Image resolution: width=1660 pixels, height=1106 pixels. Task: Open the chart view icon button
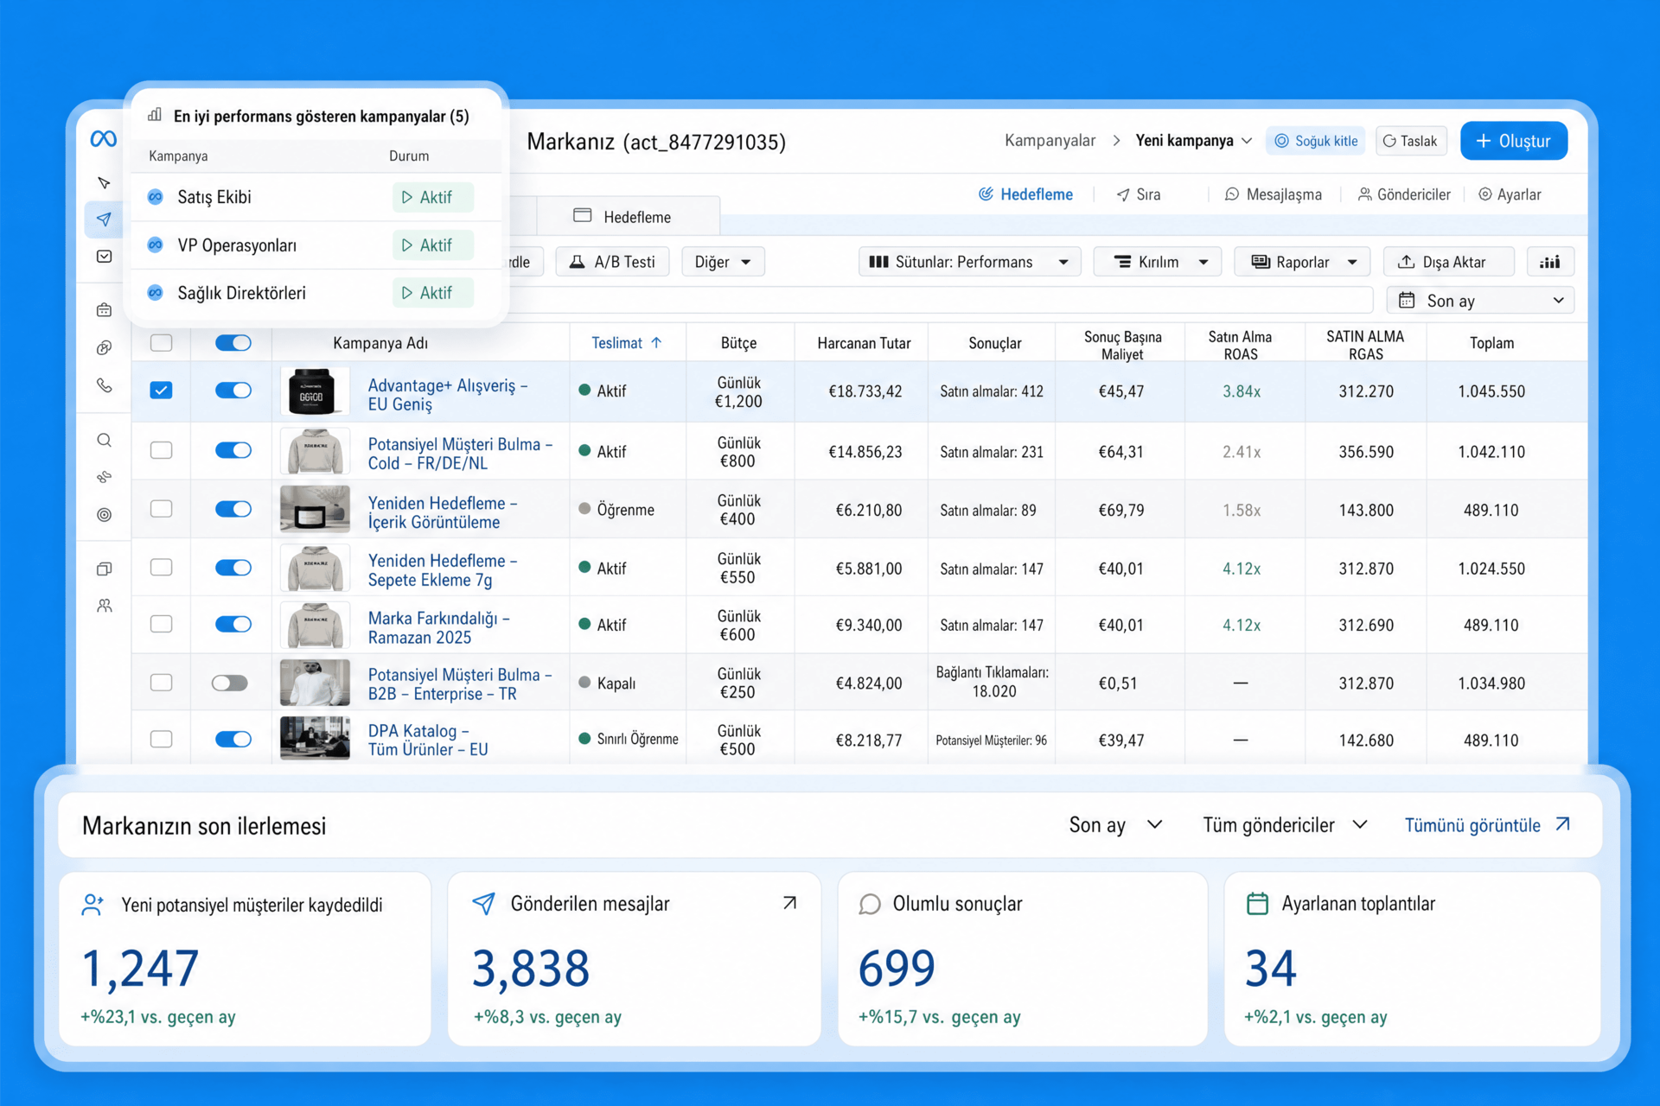(1550, 262)
